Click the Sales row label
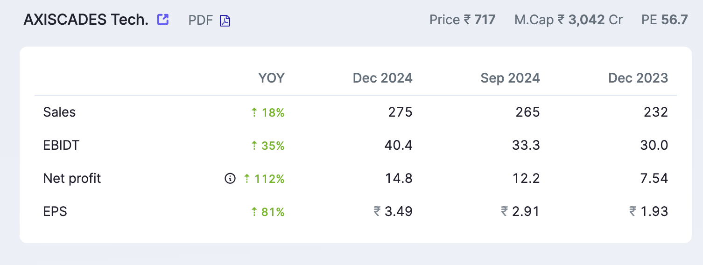The width and height of the screenshot is (703, 265). pos(59,112)
